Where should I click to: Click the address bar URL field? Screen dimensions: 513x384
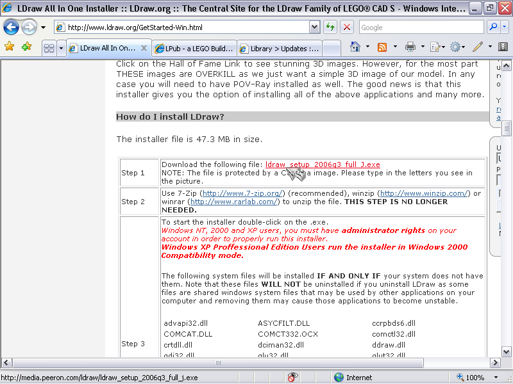182,28
